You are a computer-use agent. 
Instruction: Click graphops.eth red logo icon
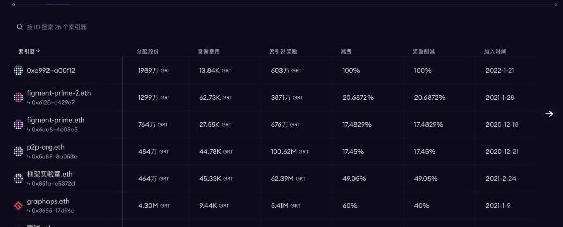point(19,205)
